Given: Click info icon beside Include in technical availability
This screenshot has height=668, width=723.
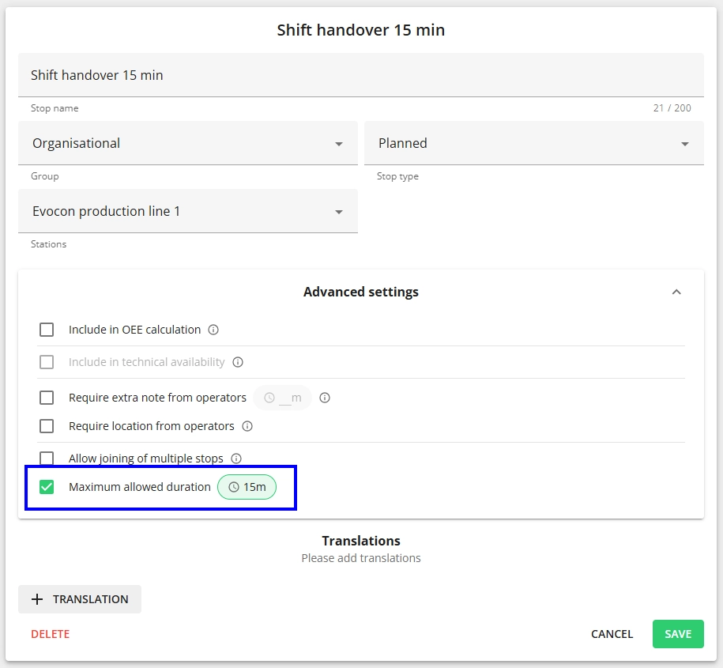Looking at the screenshot, I should click(238, 362).
